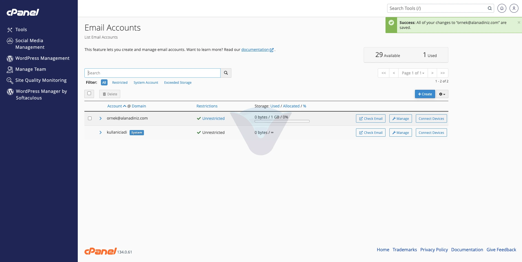Sort by Domain column
This screenshot has height=262, width=522.
[139, 106]
